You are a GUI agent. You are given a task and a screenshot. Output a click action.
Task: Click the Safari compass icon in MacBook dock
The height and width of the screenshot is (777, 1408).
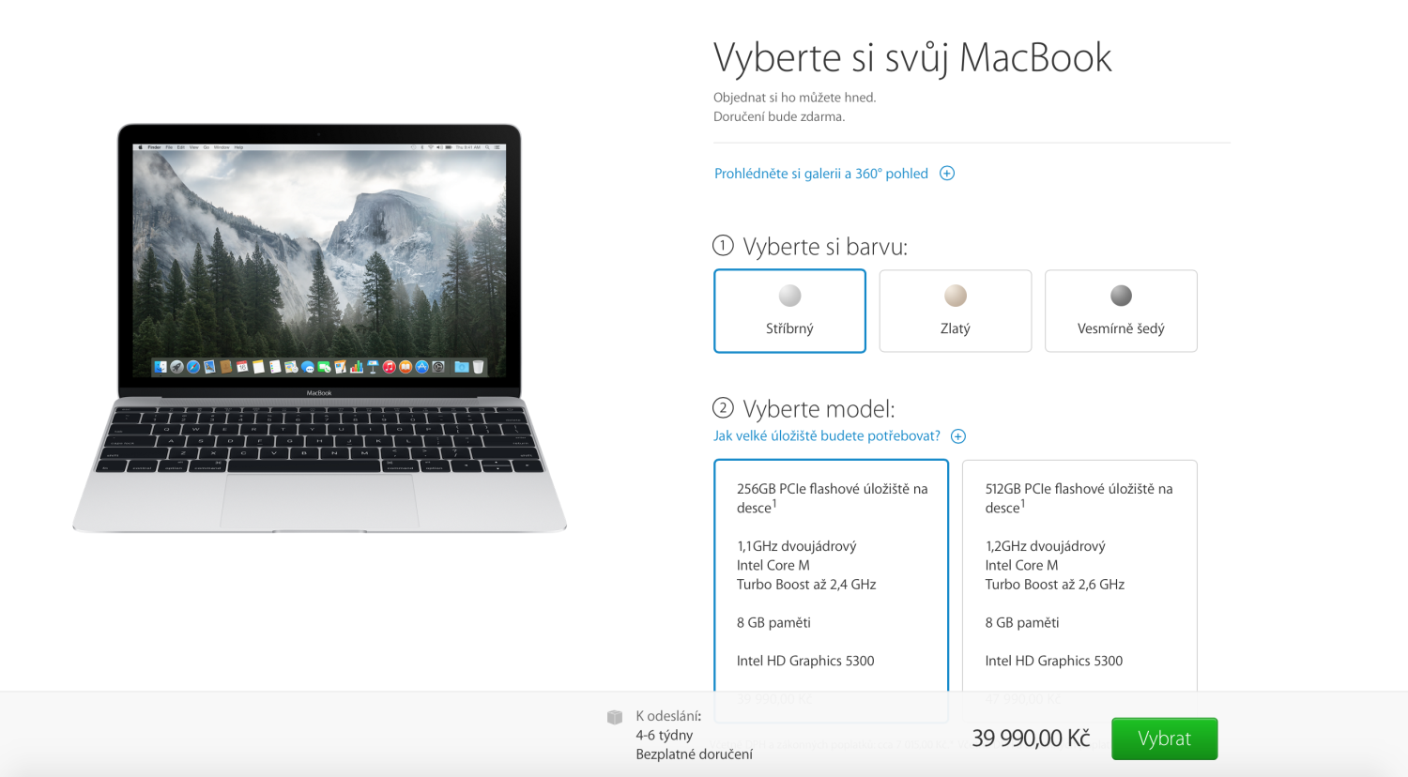193,367
